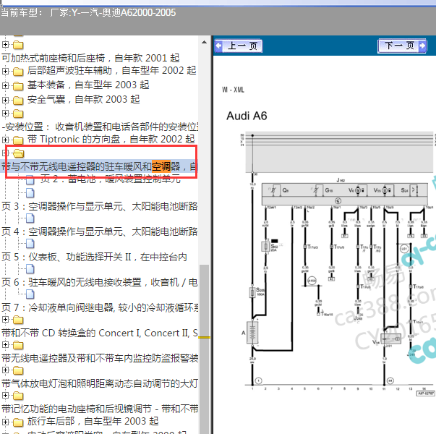Select 旅行车后部，自车型年 2003 起

93,421
